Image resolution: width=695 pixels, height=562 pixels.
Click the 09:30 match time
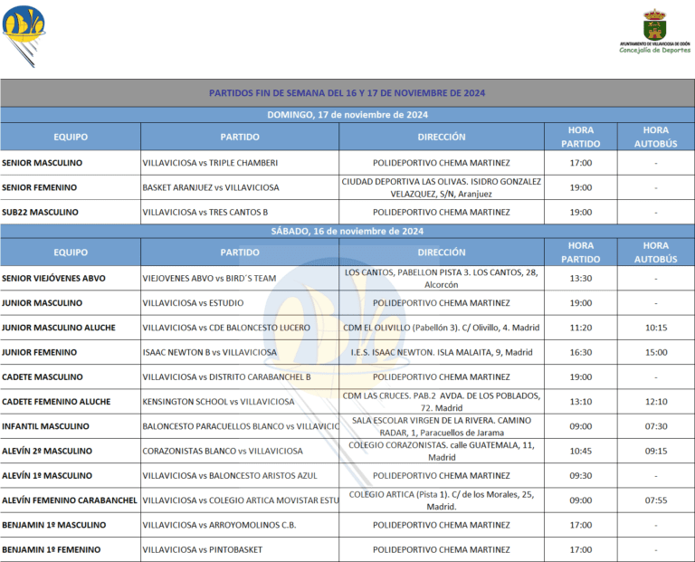tap(581, 475)
